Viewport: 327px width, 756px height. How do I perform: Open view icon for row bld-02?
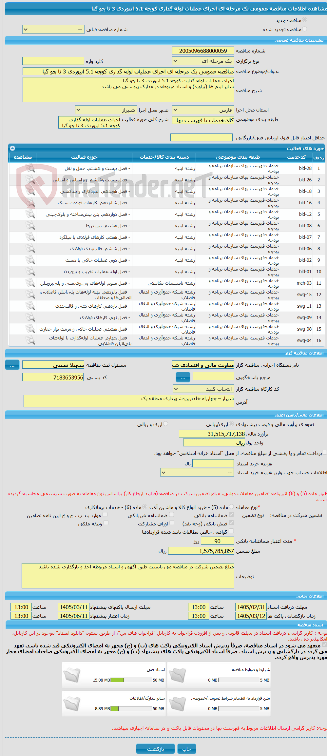30,260
